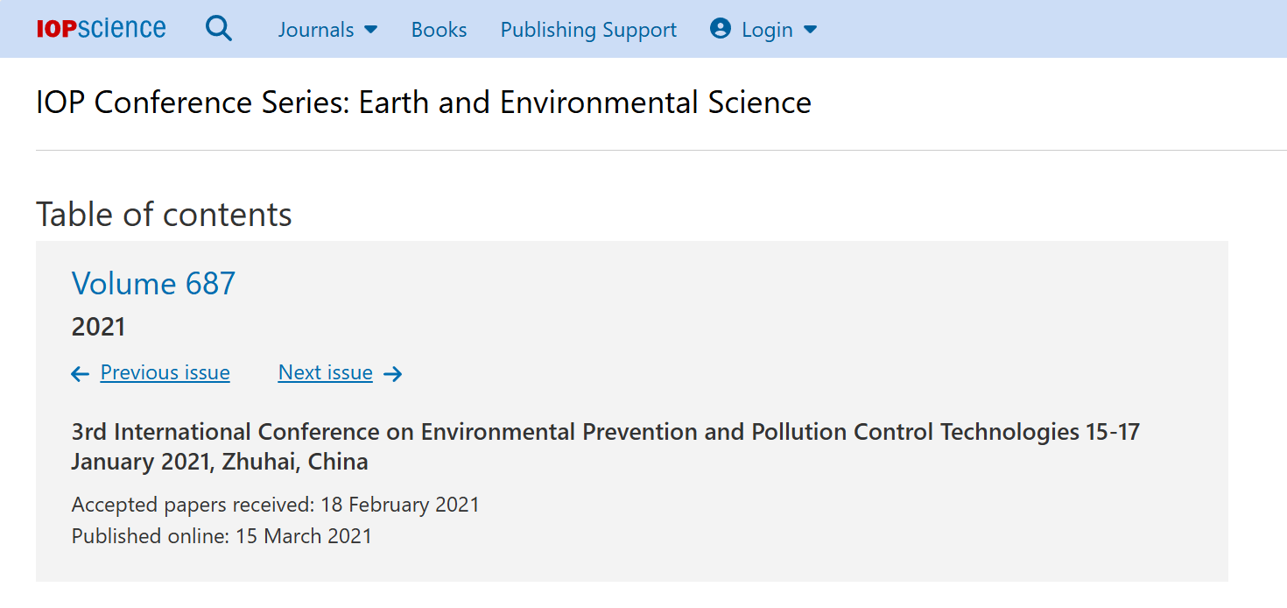Viewport: 1287px width, 608px height.
Task: Go to Publishing Support
Action: pyautogui.click(x=588, y=30)
